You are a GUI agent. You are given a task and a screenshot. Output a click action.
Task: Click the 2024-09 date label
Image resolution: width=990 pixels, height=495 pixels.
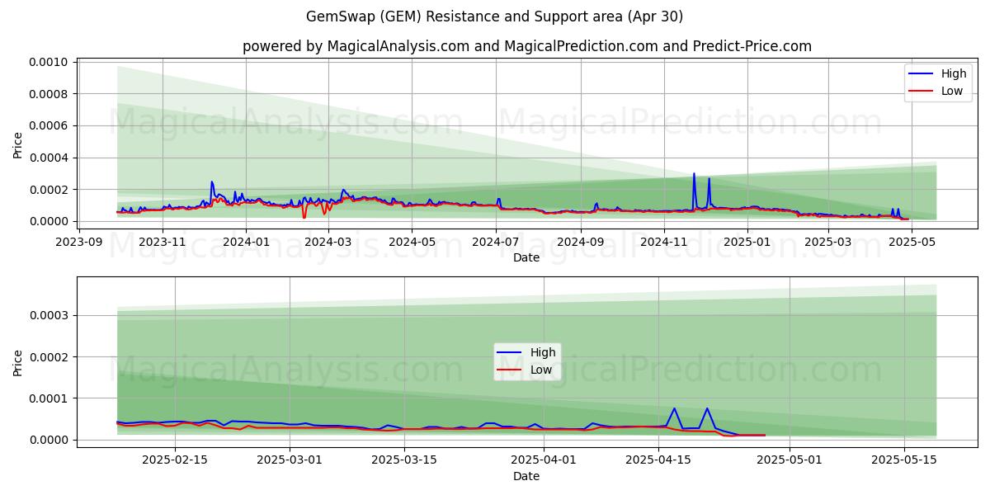(x=580, y=242)
